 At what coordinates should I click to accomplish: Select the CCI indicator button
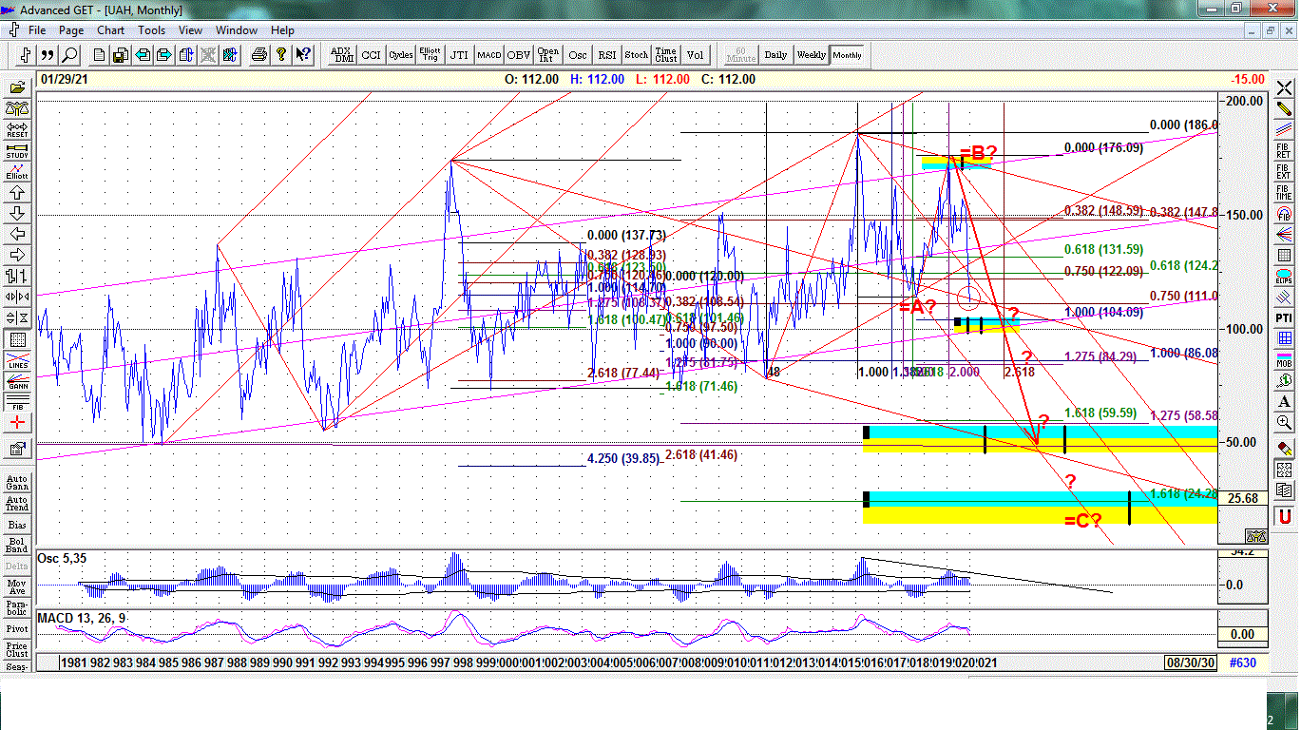371,54
